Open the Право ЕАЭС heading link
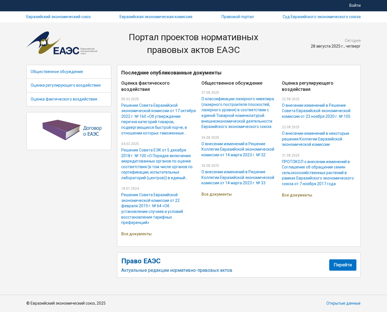387x312 pixels. (x=141, y=261)
